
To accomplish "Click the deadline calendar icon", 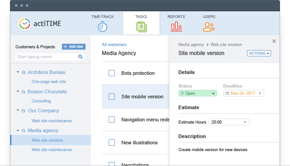I will pyautogui.click(x=227, y=93).
